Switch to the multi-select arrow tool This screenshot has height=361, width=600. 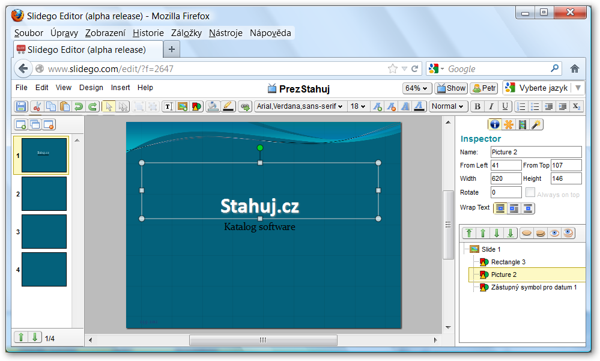click(x=123, y=106)
